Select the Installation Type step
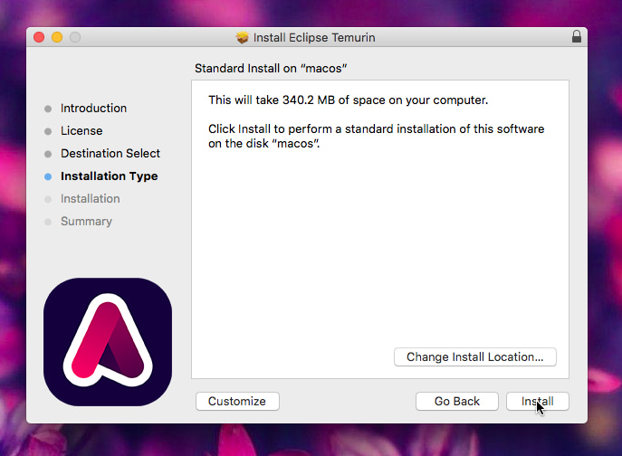This screenshot has height=456, width=622. tap(109, 176)
